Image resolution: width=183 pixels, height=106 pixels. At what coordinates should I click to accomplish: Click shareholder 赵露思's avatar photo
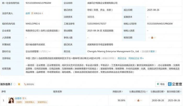click(11, 101)
